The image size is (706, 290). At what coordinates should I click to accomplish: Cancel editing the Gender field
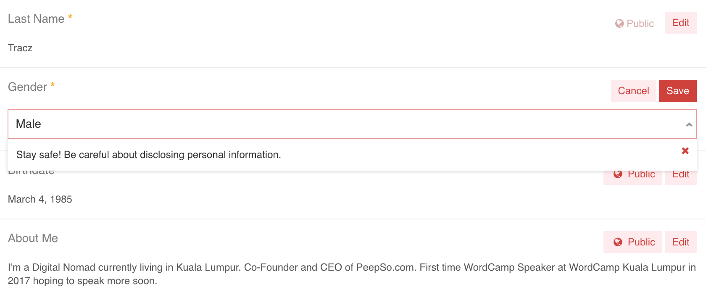point(633,91)
